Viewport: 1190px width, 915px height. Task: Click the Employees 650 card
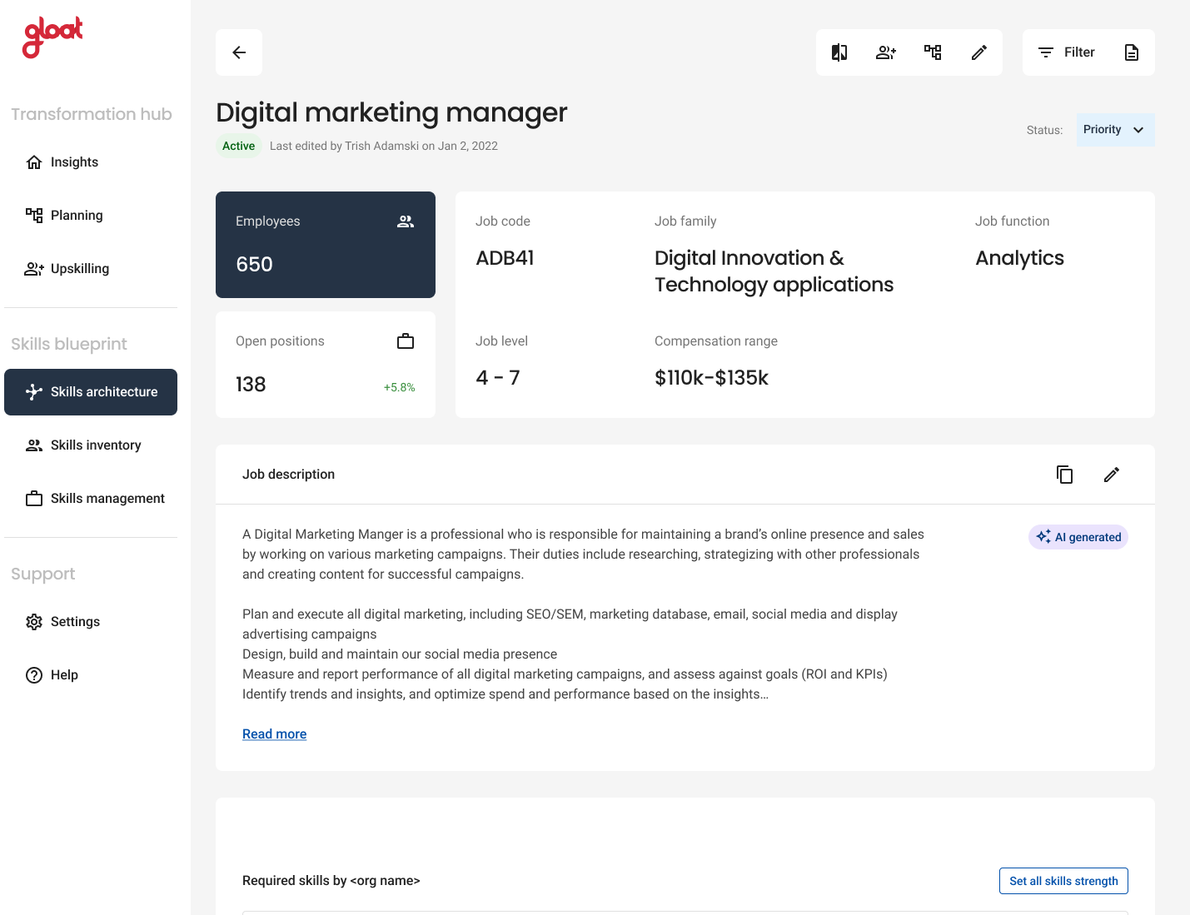click(x=325, y=245)
